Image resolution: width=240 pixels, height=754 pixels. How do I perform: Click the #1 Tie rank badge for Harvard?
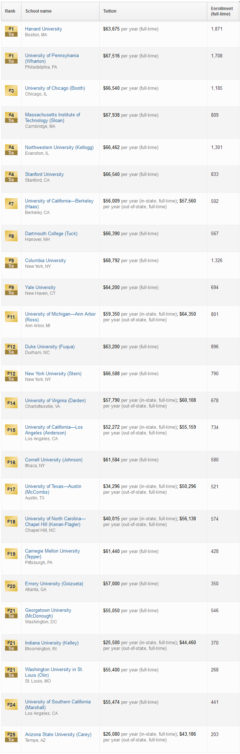[11, 31]
